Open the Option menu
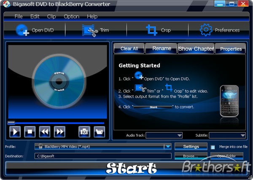This screenshot has width=253, height=180. 72,16
